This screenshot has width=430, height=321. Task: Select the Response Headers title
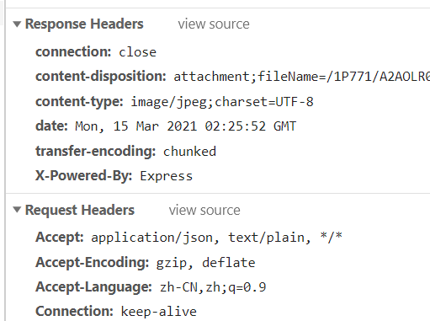point(84,24)
